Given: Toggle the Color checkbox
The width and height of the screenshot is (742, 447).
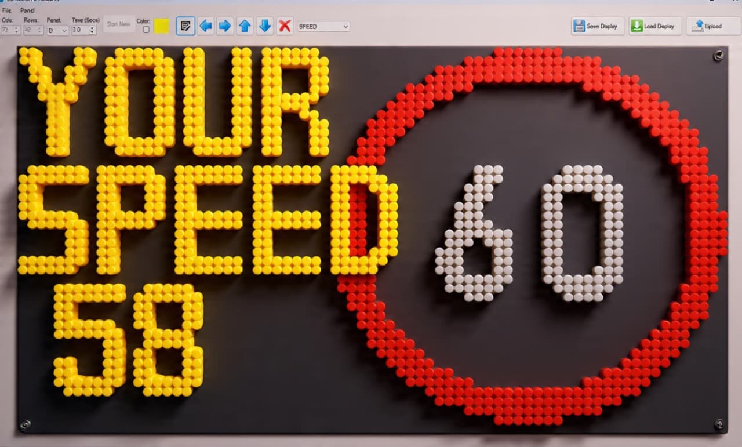Looking at the screenshot, I should 146,30.
